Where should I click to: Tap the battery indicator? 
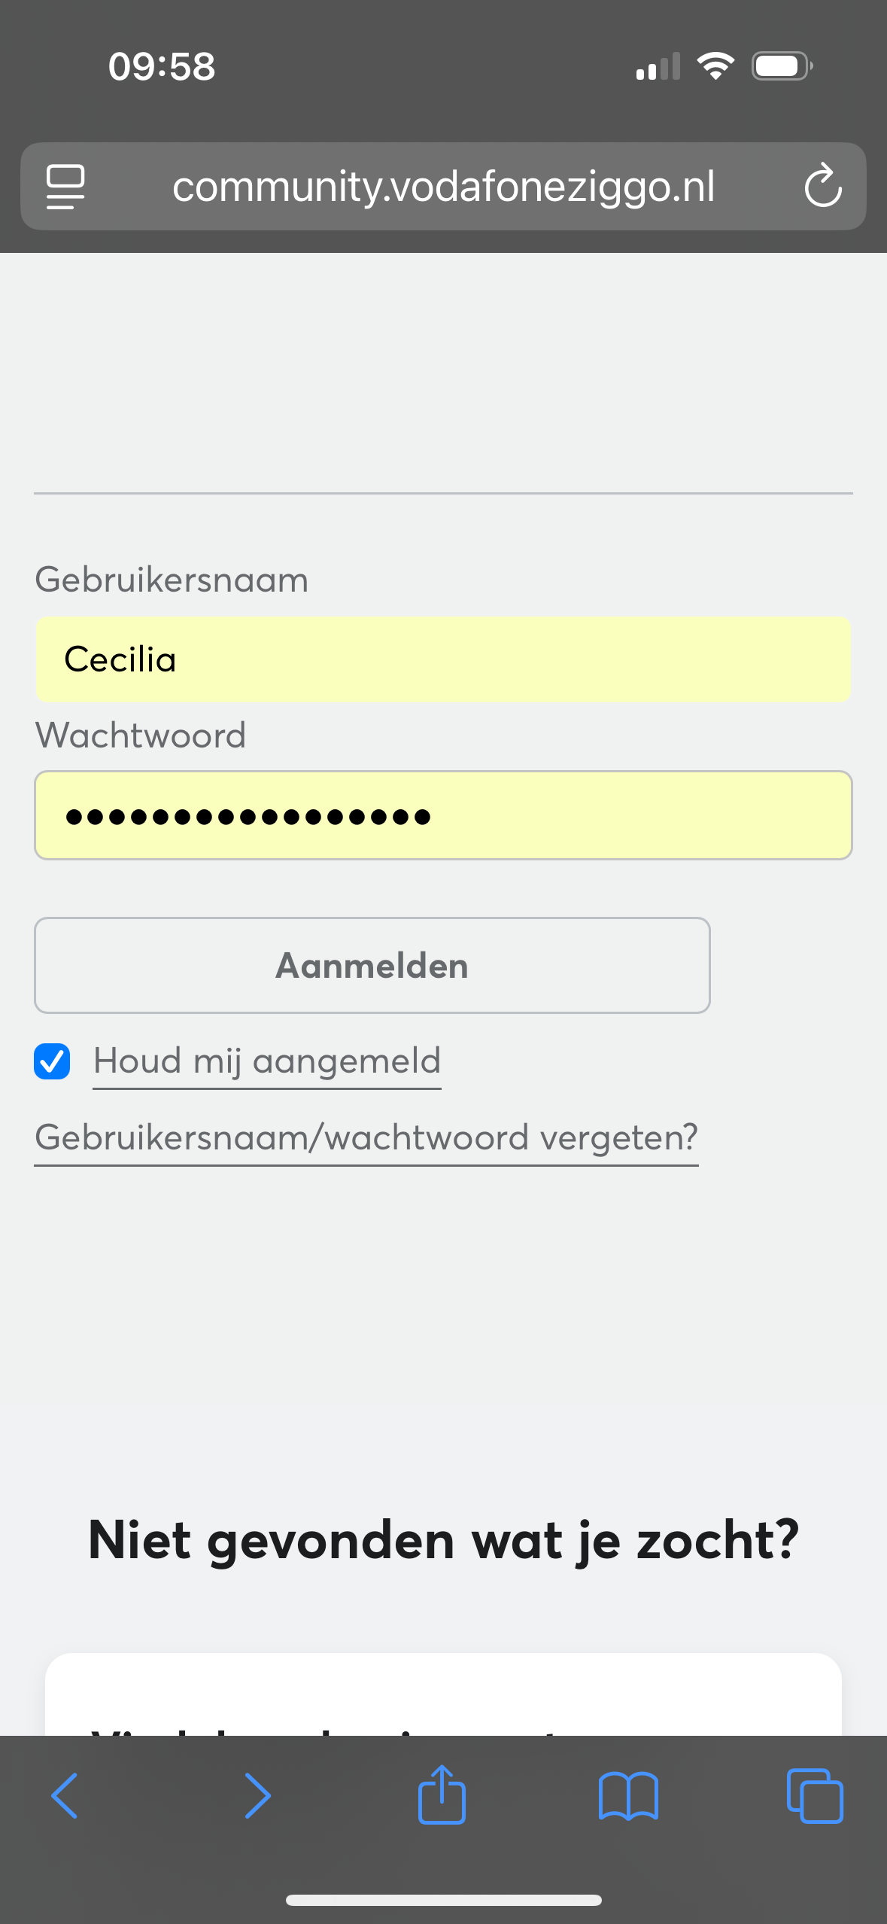point(782,66)
